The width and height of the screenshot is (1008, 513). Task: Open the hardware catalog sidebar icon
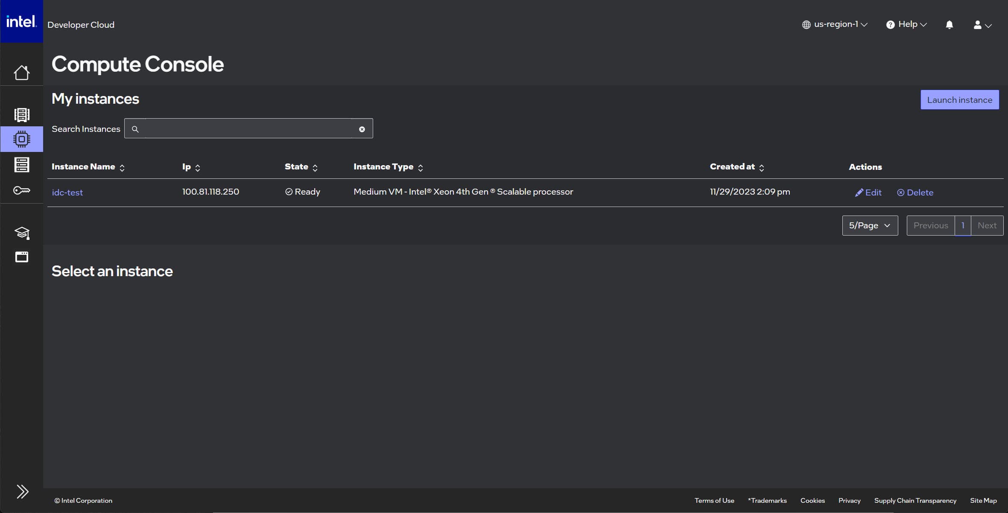21,114
